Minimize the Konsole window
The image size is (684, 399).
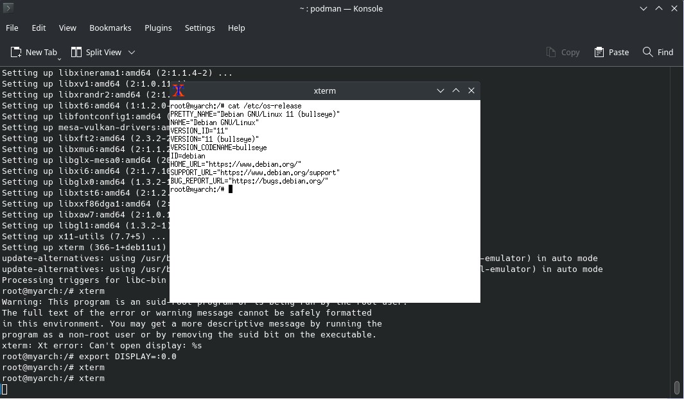[644, 8]
